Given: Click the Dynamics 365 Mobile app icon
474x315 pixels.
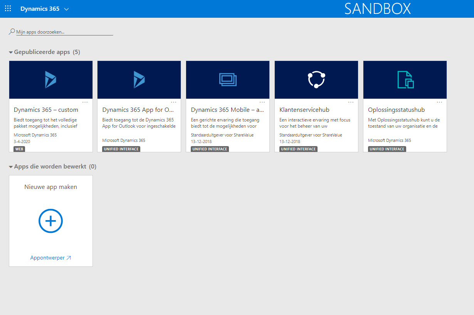Looking at the screenshot, I should tap(228, 80).
